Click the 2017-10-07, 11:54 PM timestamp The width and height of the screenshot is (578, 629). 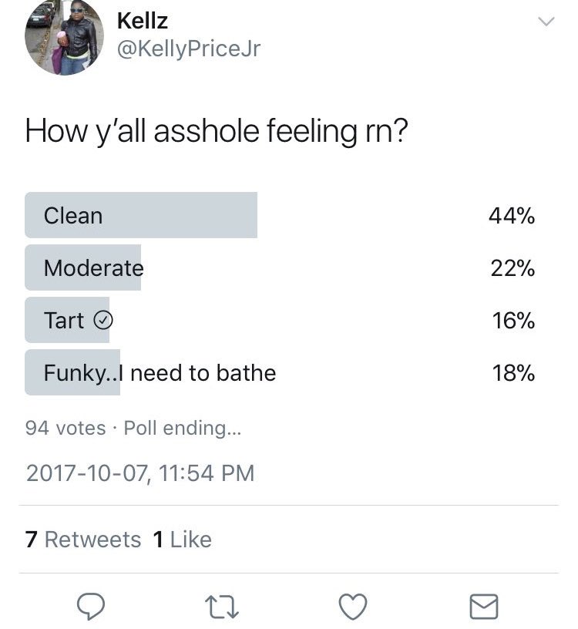coord(139,473)
